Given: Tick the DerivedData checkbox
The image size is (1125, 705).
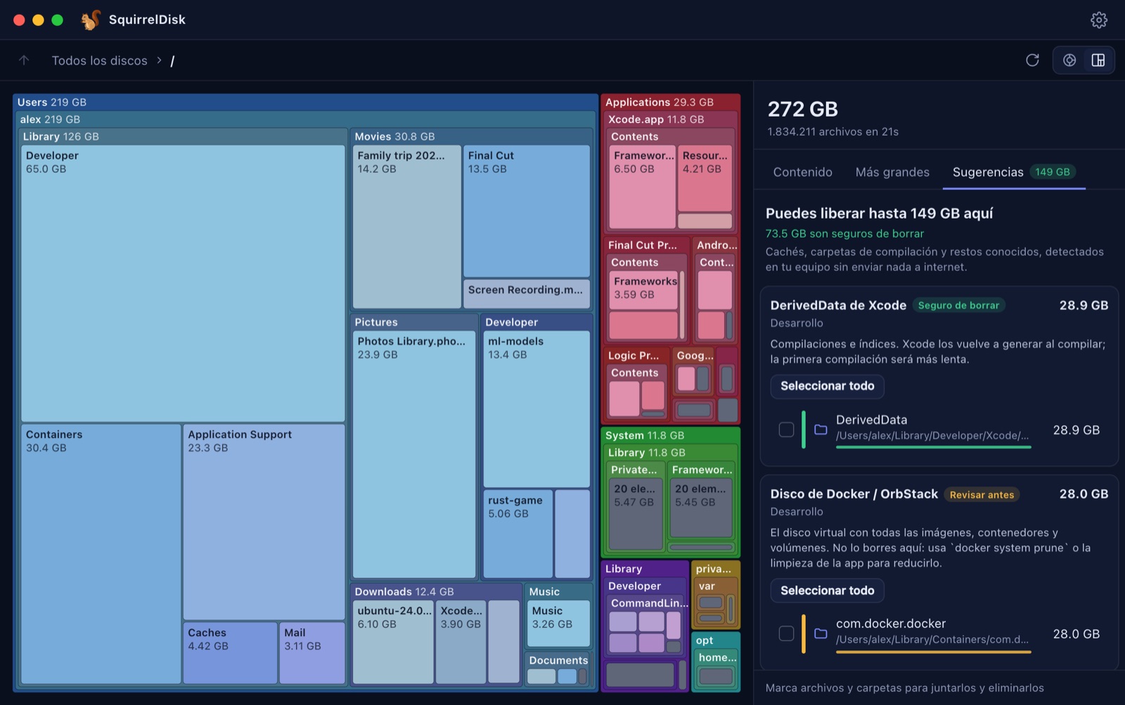Looking at the screenshot, I should tap(787, 429).
